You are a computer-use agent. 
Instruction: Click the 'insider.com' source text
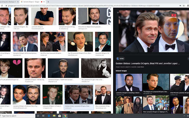tap(44, 55)
